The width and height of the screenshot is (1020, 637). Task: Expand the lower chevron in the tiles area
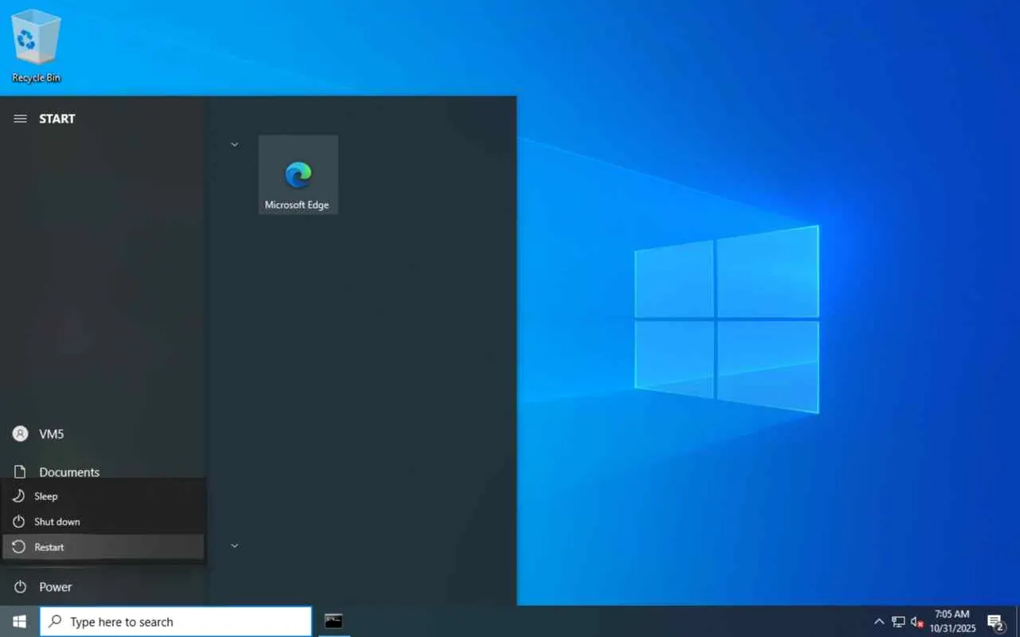234,546
